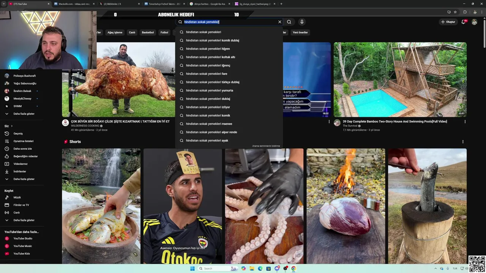Expand the Keşfet section's Daha fazla göster
486x273 pixels.
(x=24, y=220)
